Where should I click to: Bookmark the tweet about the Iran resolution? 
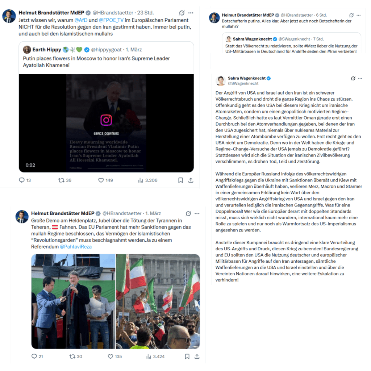(x=180, y=180)
